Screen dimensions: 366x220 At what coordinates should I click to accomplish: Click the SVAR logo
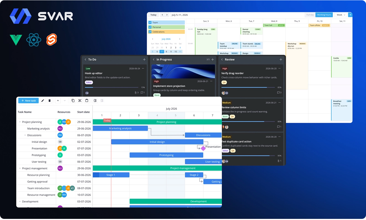[41, 16]
